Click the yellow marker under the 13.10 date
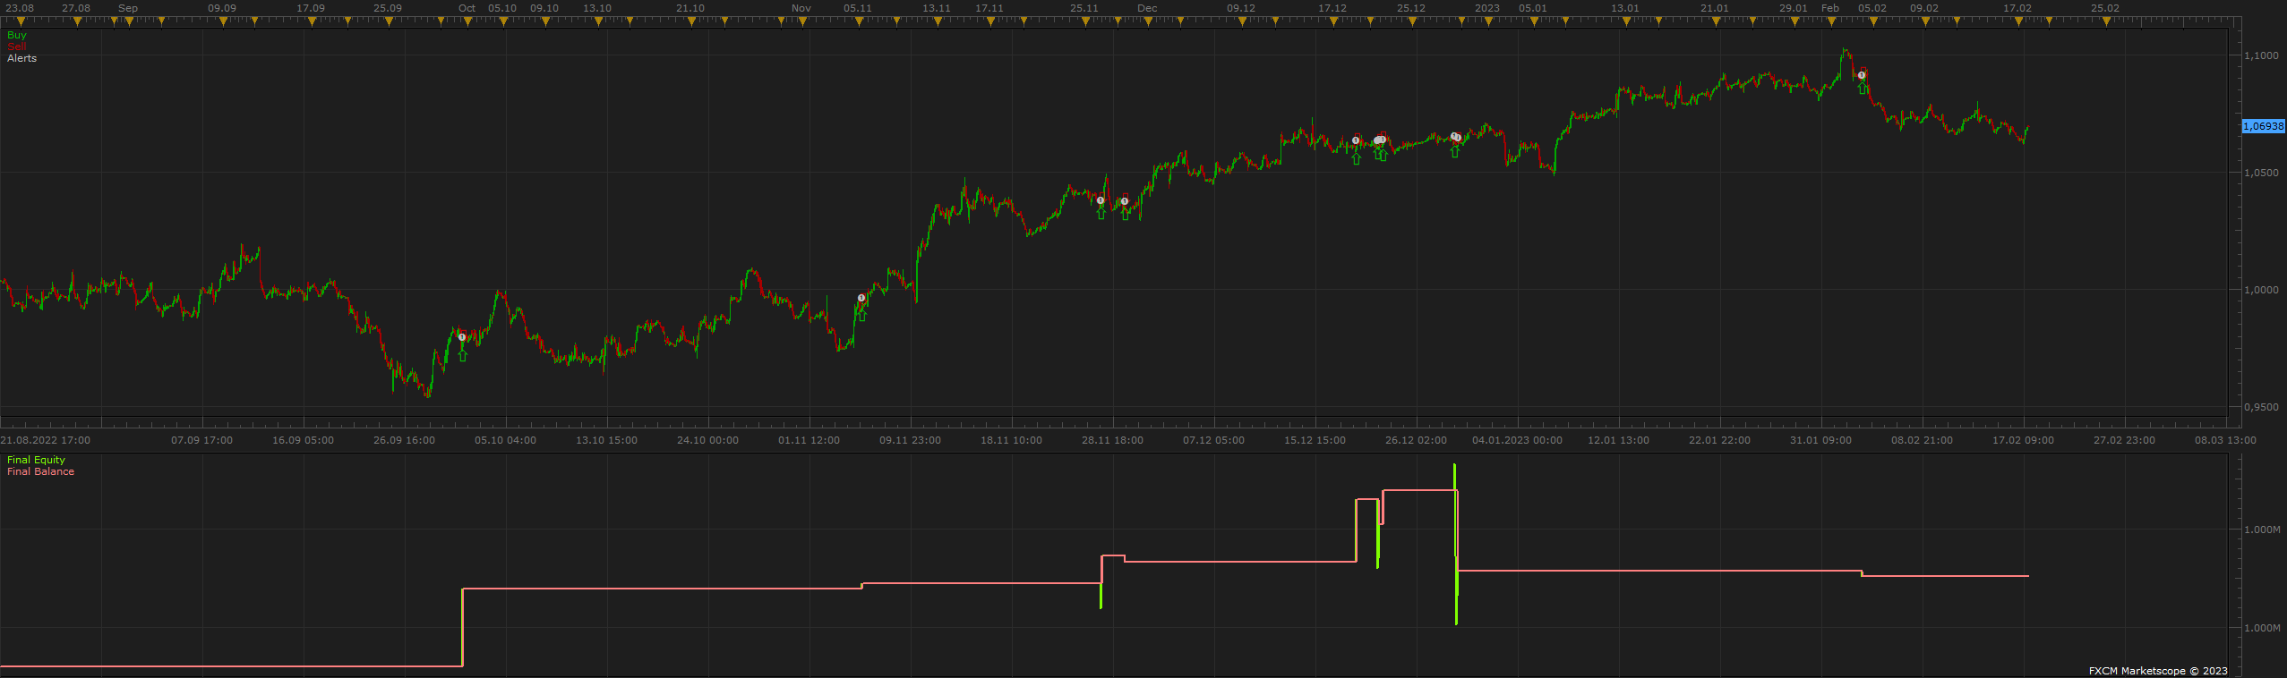The height and width of the screenshot is (678, 2287). [597, 21]
